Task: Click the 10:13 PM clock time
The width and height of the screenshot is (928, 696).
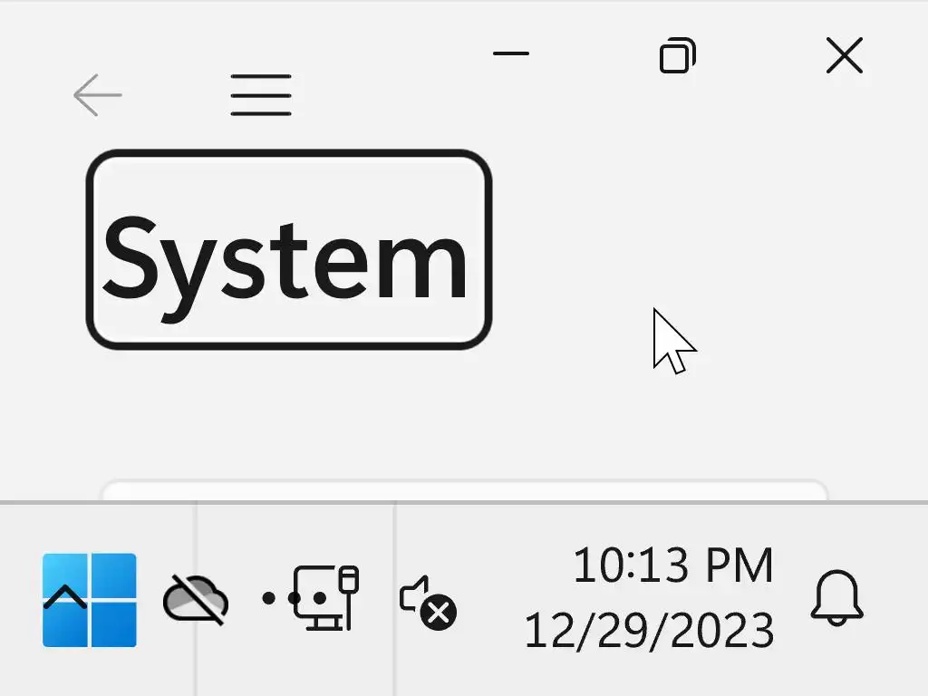Action: pyautogui.click(x=673, y=565)
